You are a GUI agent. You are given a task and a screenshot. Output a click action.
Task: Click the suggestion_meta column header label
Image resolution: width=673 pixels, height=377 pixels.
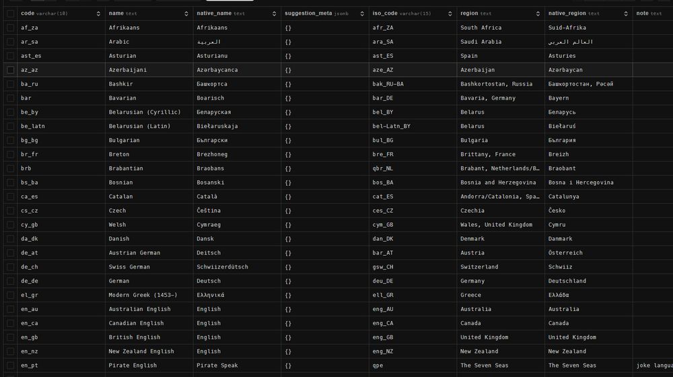308,13
